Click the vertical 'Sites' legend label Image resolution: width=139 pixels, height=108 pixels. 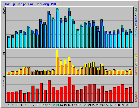point(136,71)
